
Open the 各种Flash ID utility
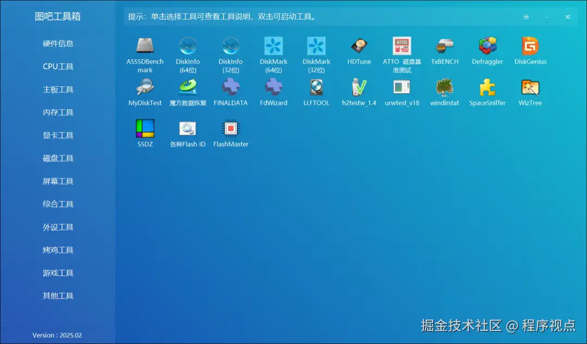click(188, 132)
